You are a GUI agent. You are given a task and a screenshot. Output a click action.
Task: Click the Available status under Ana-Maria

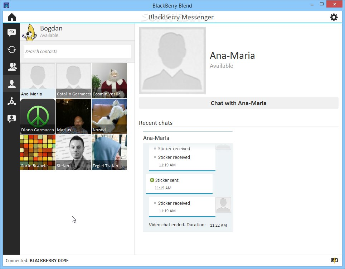(x=221, y=66)
